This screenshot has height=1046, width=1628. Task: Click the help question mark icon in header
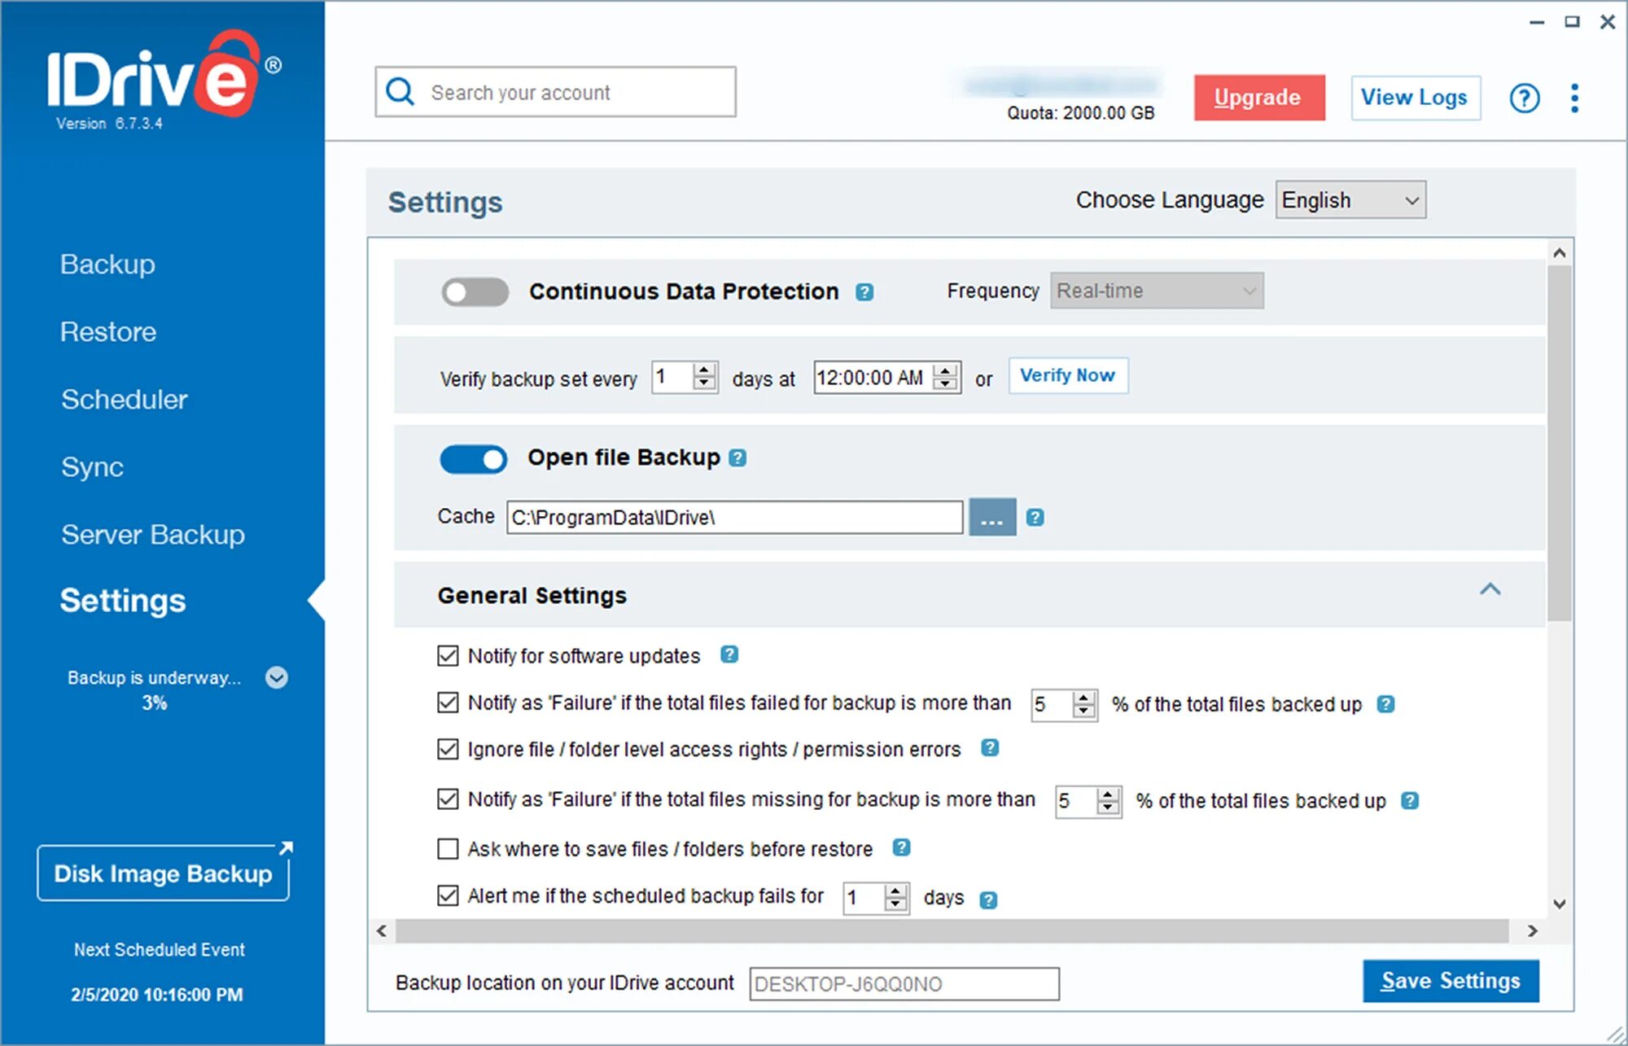[x=1524, y=98]
